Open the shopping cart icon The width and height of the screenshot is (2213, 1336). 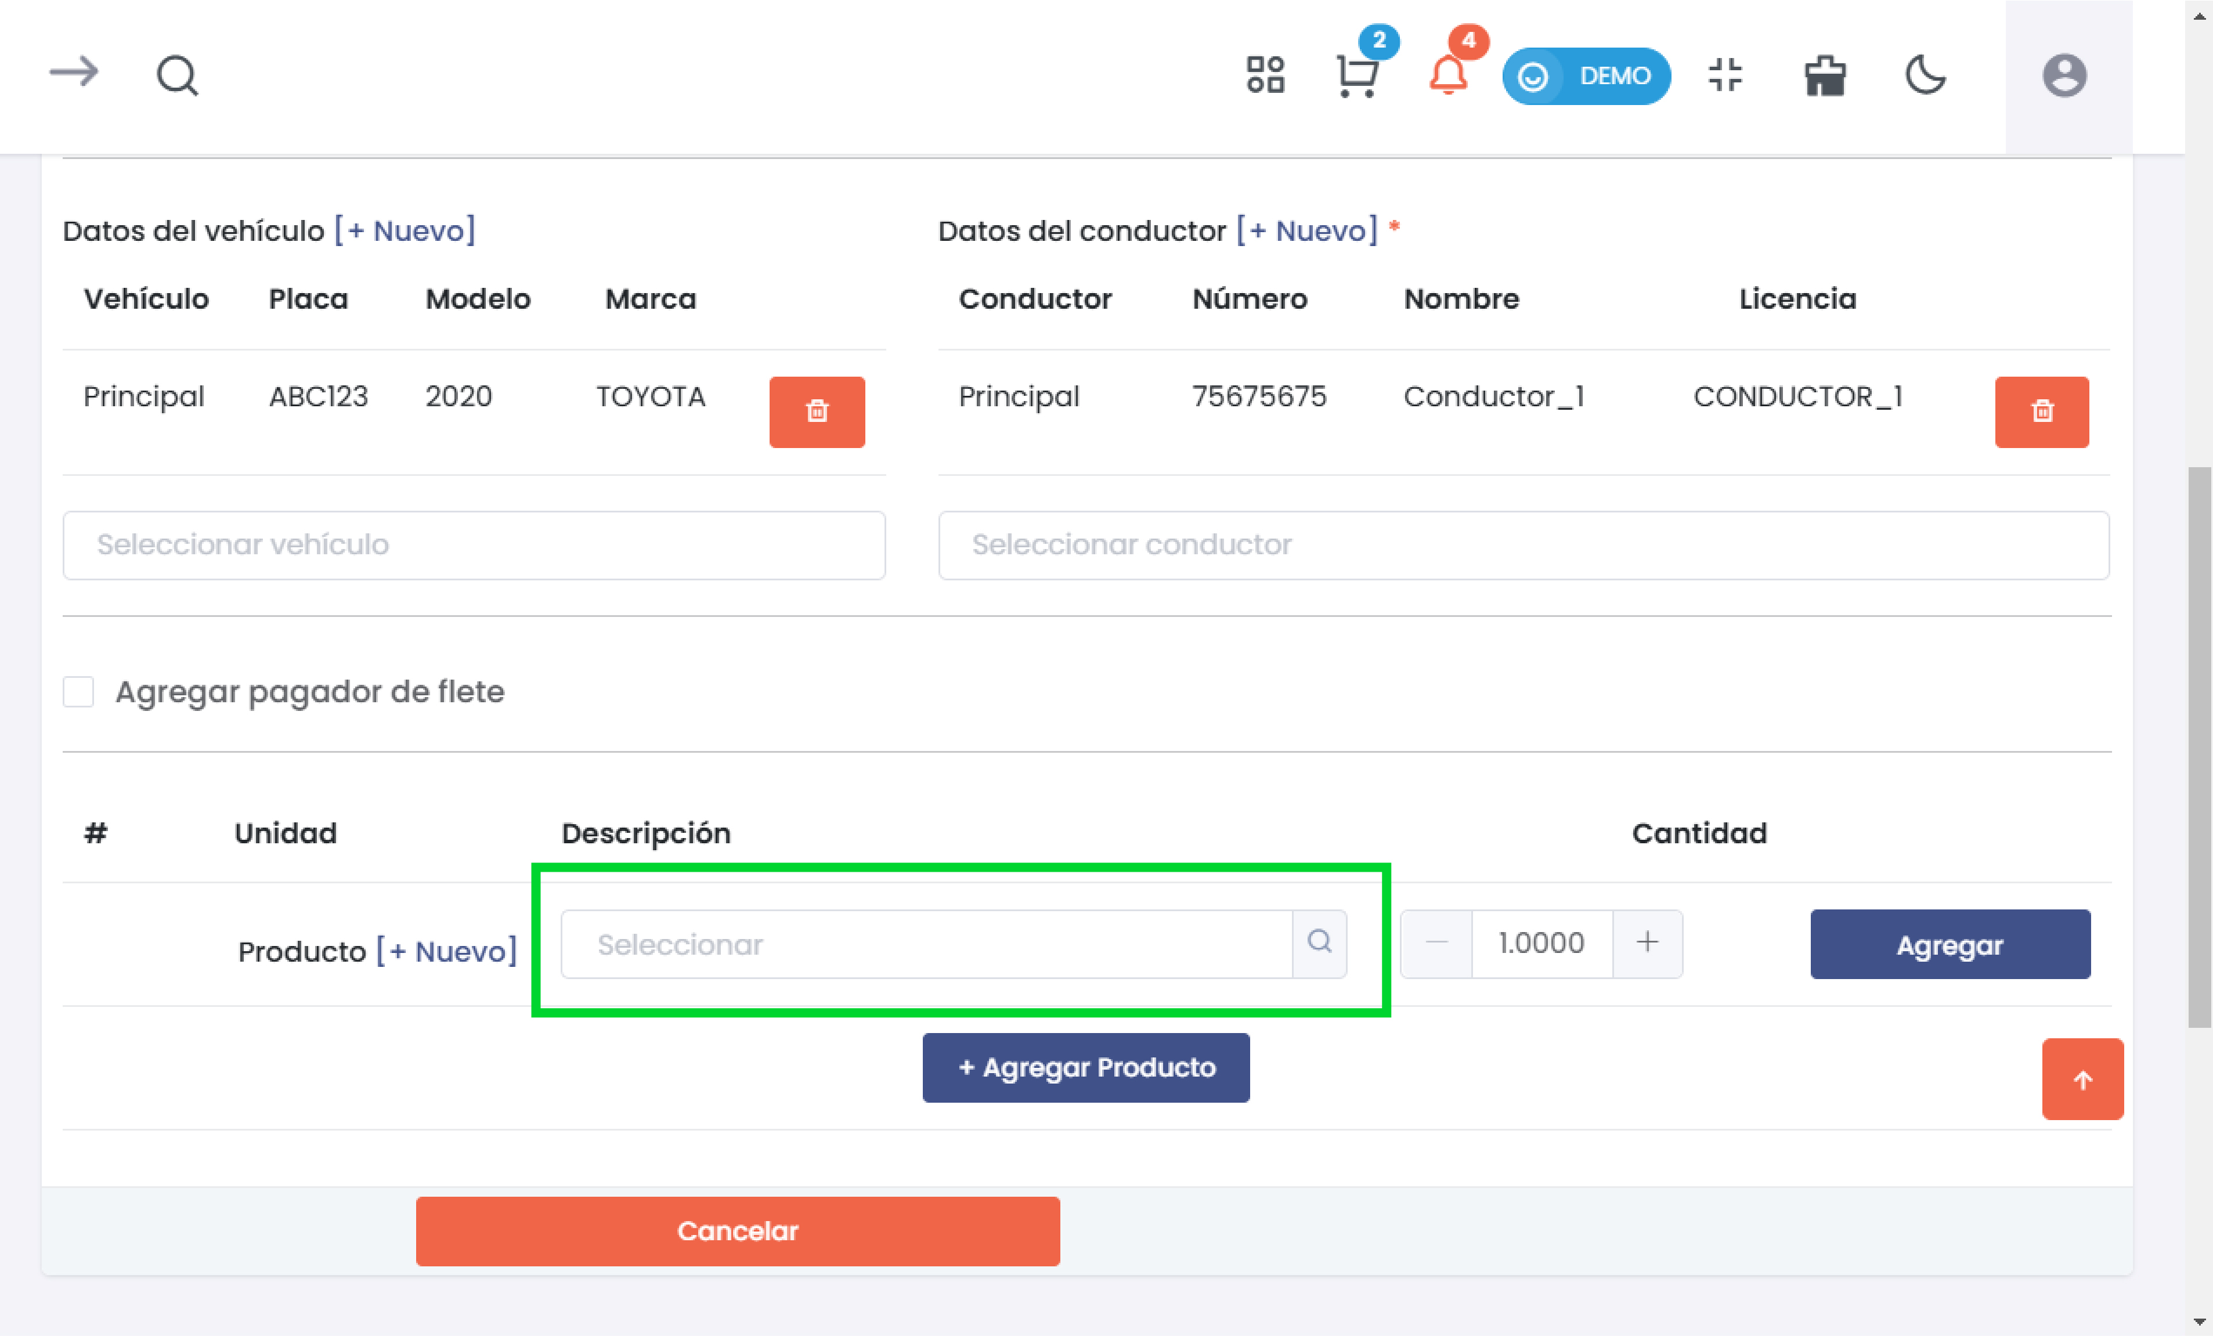coord(1356,75)
